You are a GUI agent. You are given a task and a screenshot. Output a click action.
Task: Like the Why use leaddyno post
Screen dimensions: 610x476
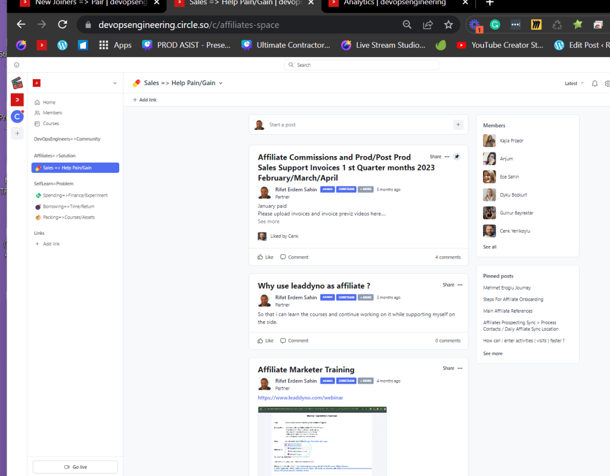point(265,341)
